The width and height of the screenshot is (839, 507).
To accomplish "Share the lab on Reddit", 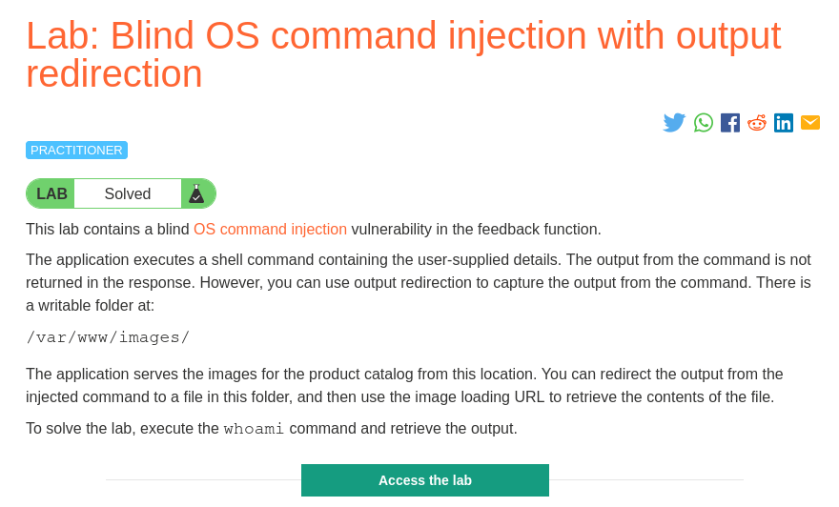I will pyautogui.click(x=757, y=123).
